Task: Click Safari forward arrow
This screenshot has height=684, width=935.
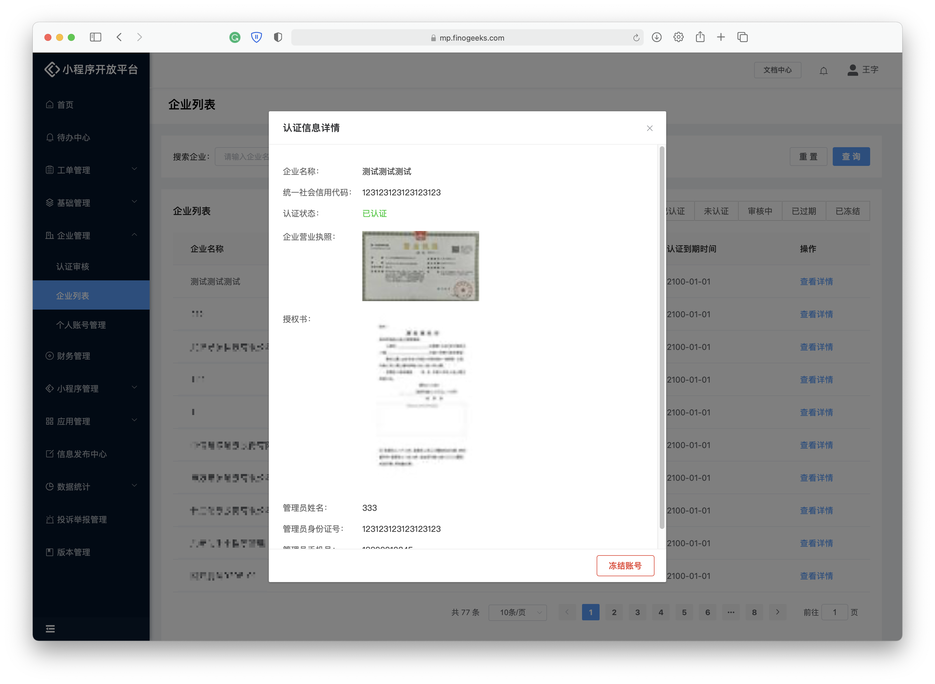Action: coord(139,37)
